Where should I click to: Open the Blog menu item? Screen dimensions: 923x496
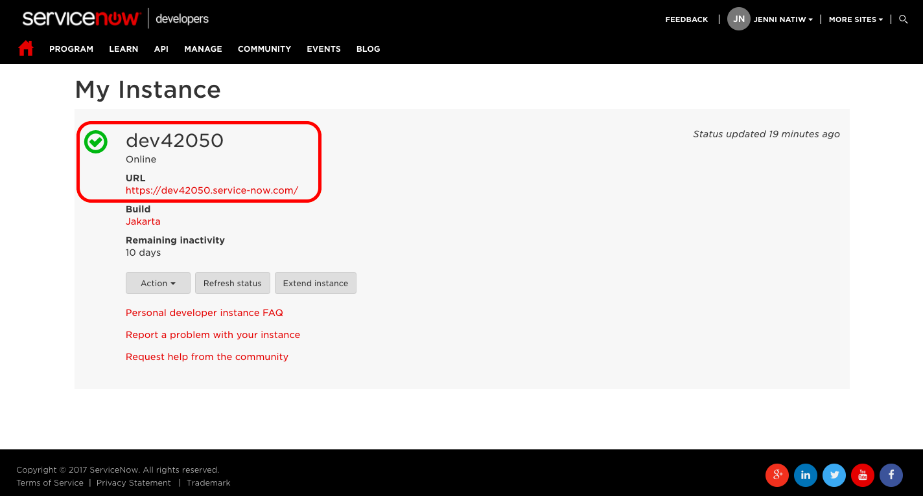tap(368, 49)
